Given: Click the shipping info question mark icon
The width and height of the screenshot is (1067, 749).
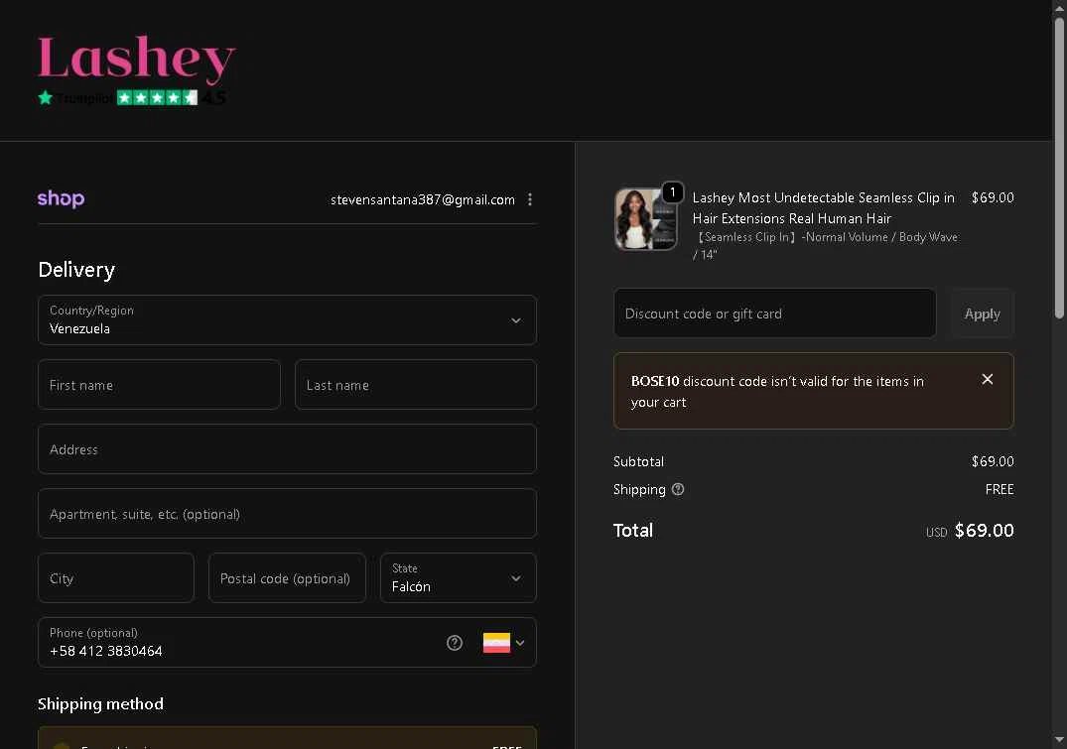Looking at the screenshot, I should point(678,489).
